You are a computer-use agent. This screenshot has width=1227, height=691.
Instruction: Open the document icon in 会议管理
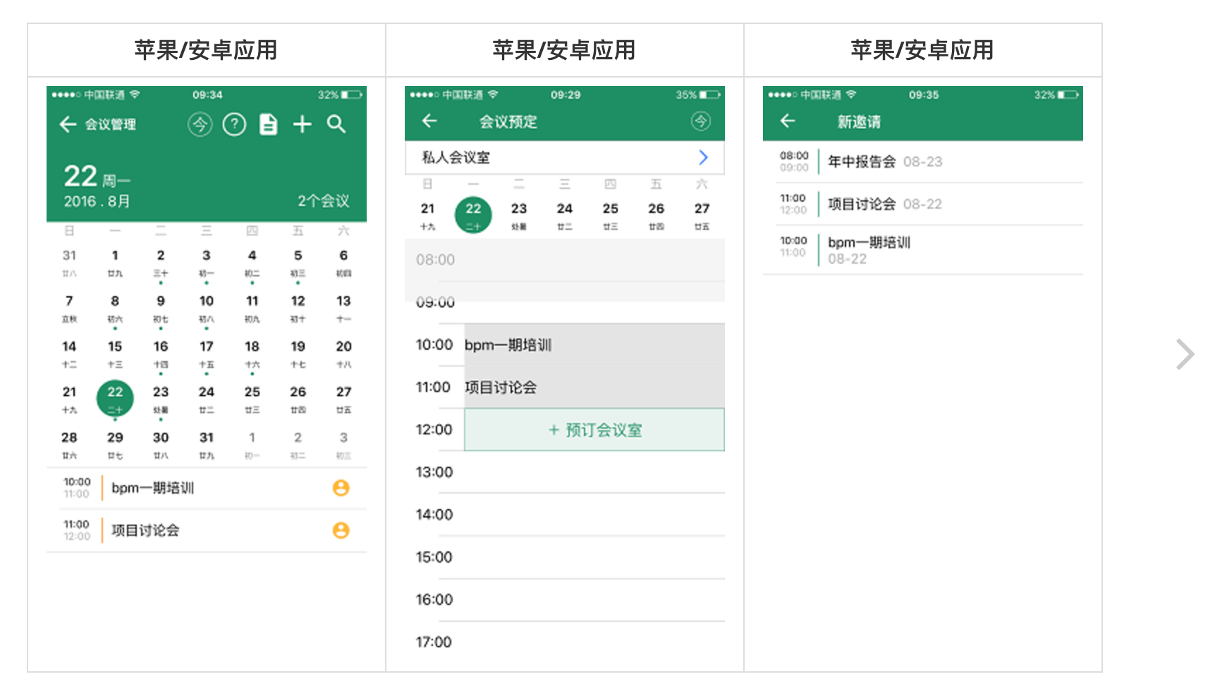pos(269,125)
